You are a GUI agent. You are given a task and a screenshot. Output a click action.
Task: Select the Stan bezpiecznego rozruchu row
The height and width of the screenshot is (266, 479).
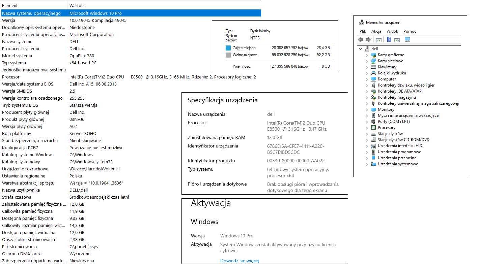(131, 140)
